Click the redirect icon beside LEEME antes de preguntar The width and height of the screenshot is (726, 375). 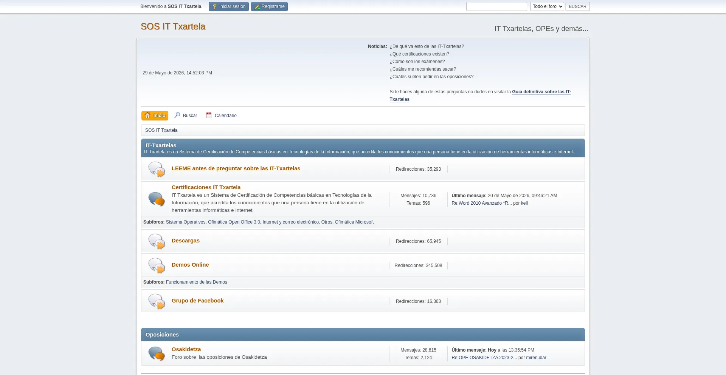point(157,169)
